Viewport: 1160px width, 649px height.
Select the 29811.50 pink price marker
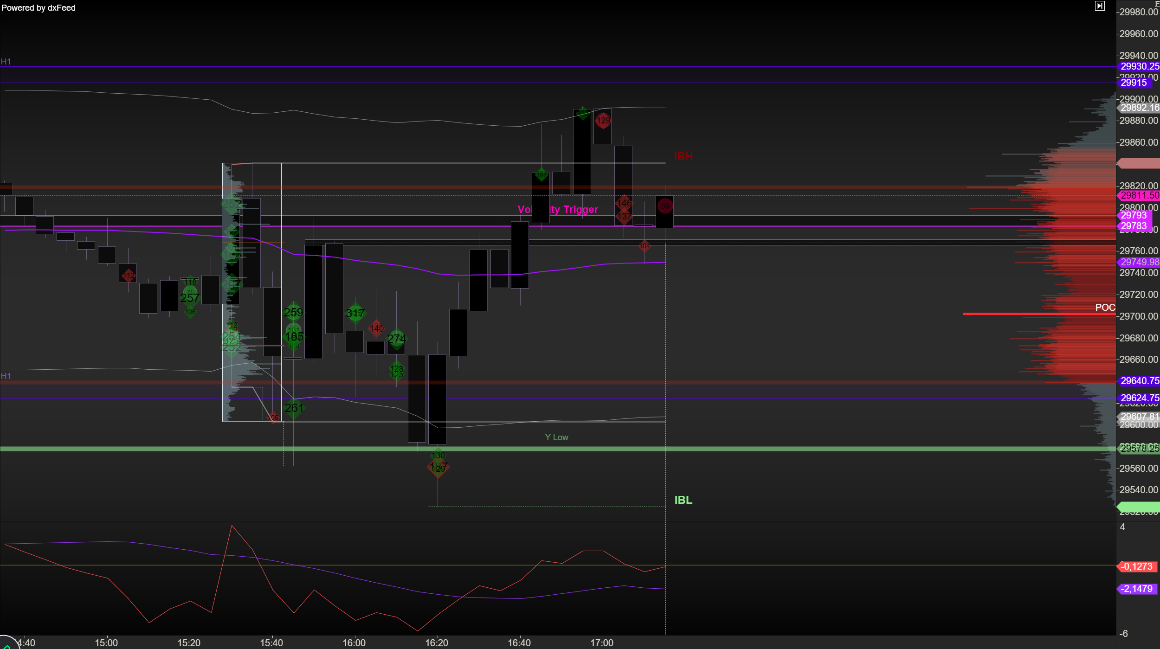pos(1139,195)
